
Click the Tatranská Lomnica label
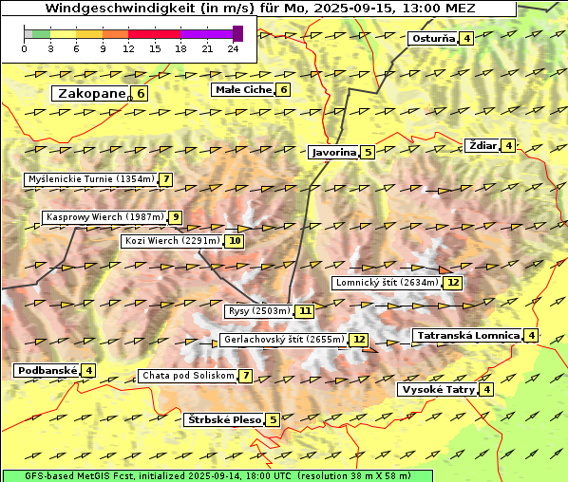(467, 336)
